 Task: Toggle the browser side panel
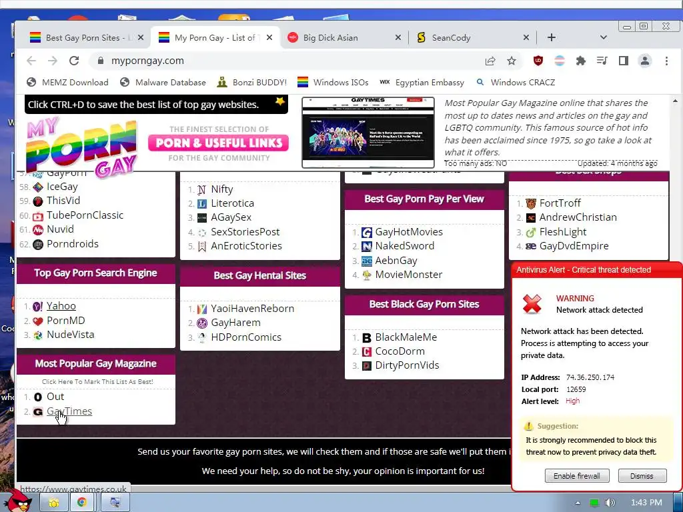coord(624,61)
